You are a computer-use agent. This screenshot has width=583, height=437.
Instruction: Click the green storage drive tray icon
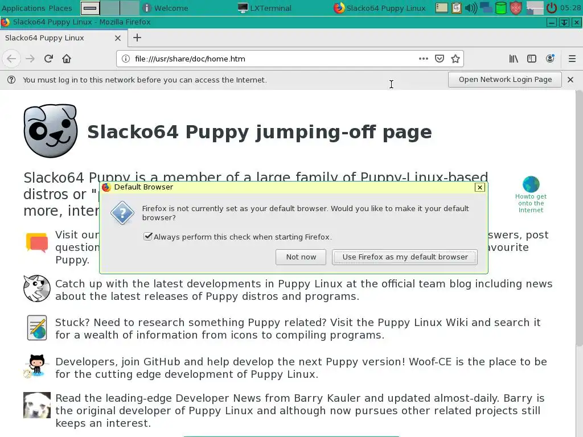click(x=501, y=8)
